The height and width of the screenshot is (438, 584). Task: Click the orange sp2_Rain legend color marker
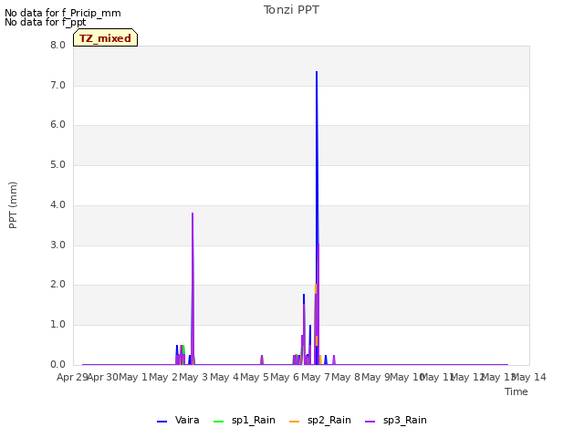coord(294,422)
